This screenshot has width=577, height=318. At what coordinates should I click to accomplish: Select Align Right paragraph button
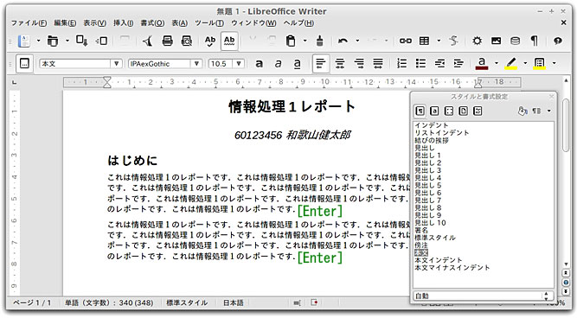(359, 64)
